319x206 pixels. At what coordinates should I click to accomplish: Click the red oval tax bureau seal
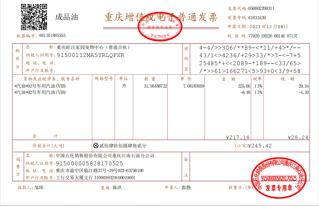click(160, 26)
